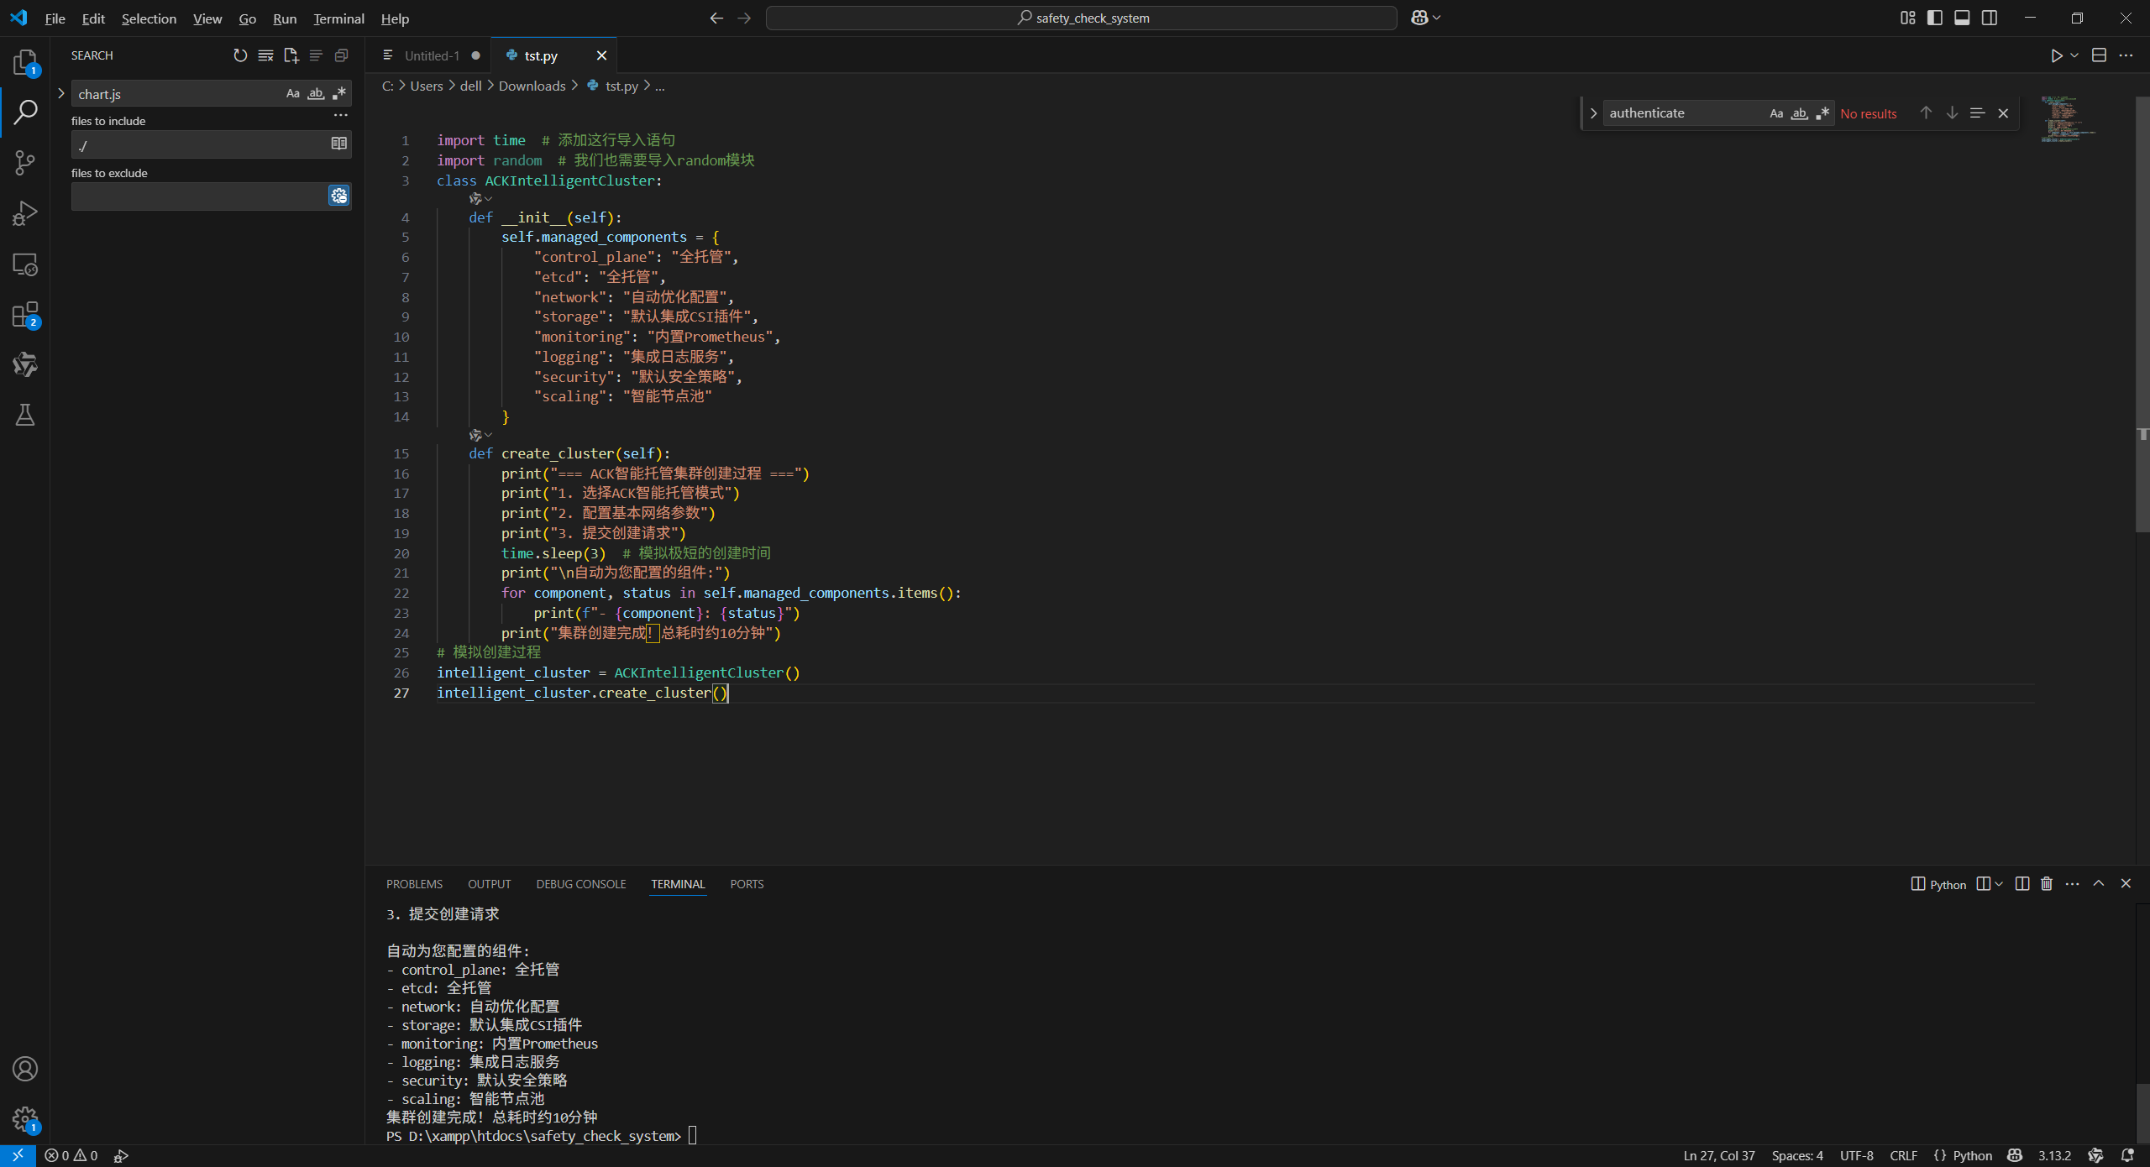Kill terminal with trash icon
Screen dimensions: 2150x1167
coord(2047,883)
